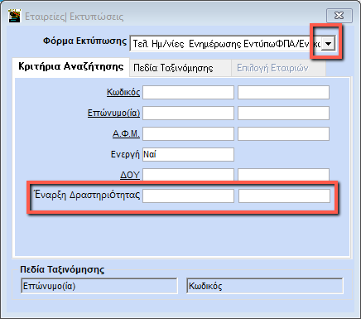The image size is (361, 319).
Task: Close the Εταιρείες Εκτυπώσεις window
Action: click(339, 16)
